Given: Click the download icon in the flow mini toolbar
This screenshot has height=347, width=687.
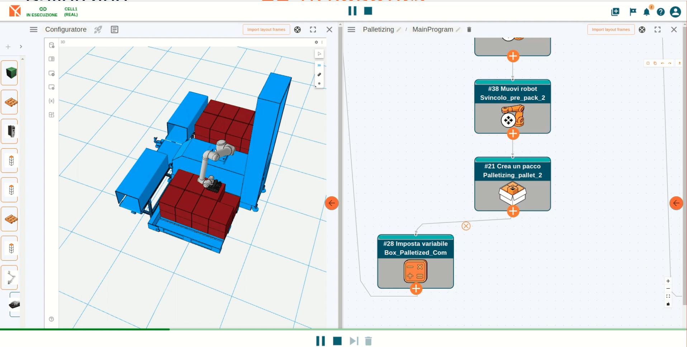Looking at the screenshot, I should tap(679, 63).
